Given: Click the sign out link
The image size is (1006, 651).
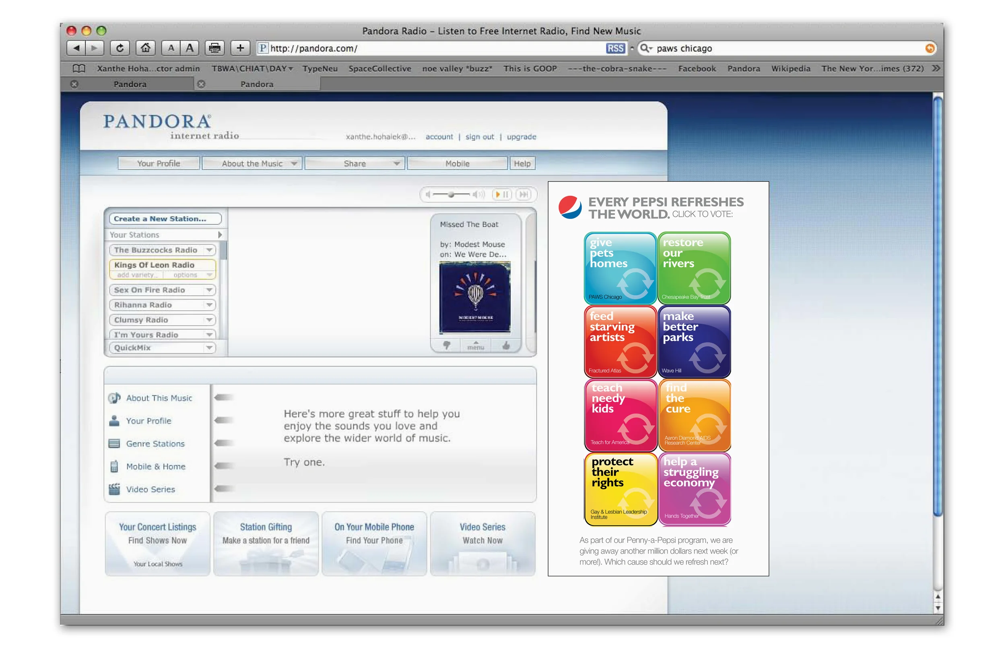Looking at the screenshot, I should coord(479,137).
